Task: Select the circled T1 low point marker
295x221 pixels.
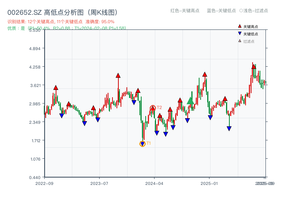Action: point(142,143)
